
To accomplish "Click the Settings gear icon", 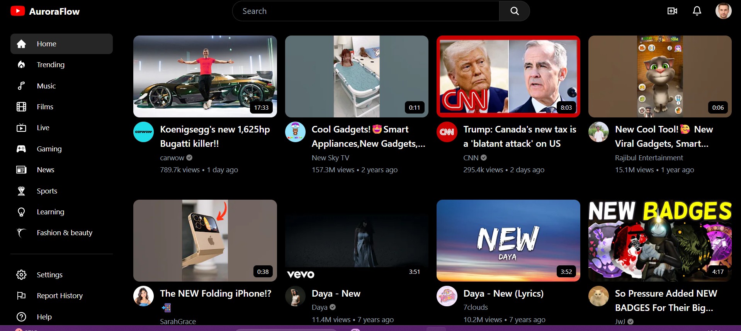I will coord(21,275).
